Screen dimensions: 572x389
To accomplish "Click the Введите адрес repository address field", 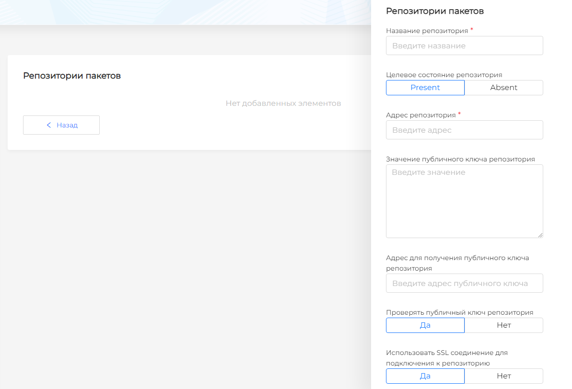I will [464, 130].
